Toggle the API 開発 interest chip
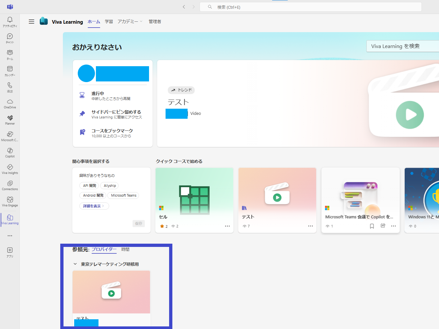This screenshot has height=329, width=439. (x=89, y=186)
